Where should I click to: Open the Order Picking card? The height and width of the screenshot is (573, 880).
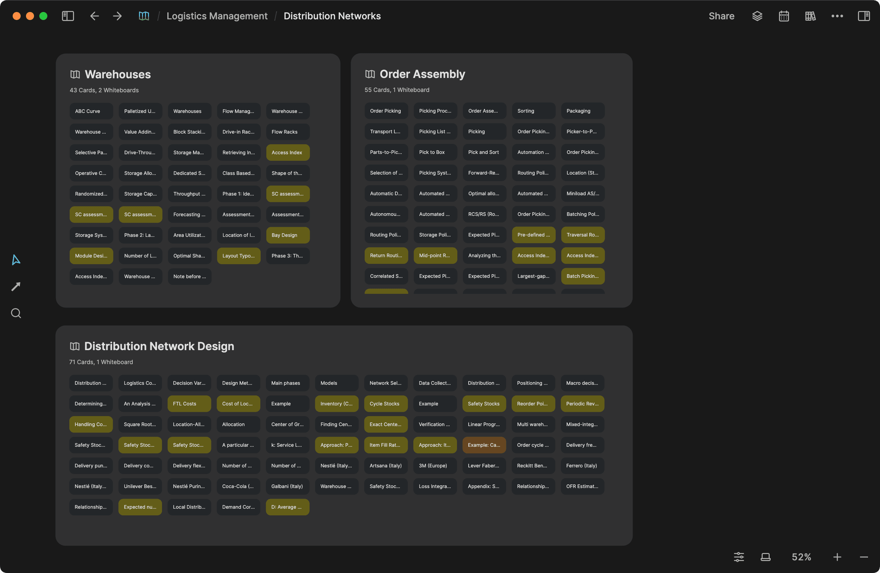click(x=386, y=111)
